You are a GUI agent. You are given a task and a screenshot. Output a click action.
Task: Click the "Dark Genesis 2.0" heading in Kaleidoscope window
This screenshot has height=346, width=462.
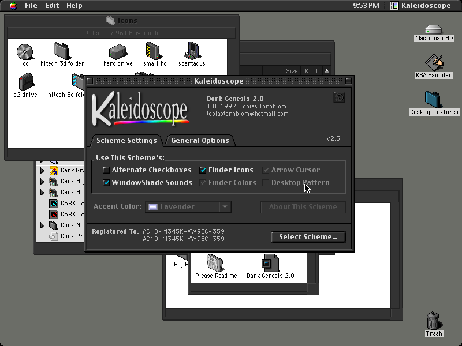(x=235, y=99)
